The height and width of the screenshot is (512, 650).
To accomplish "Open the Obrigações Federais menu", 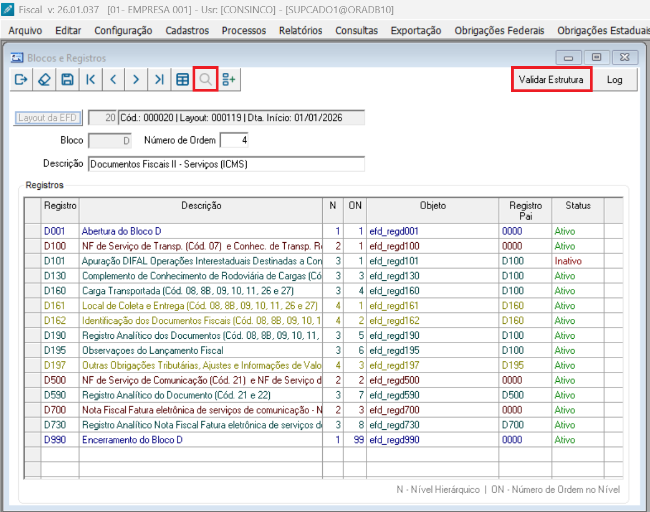I will 499,31.
